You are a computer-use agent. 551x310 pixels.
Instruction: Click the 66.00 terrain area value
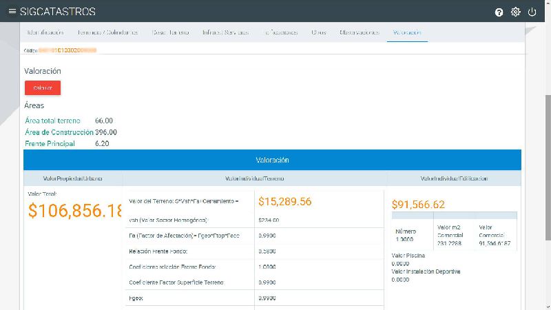(x=104, y=121)
